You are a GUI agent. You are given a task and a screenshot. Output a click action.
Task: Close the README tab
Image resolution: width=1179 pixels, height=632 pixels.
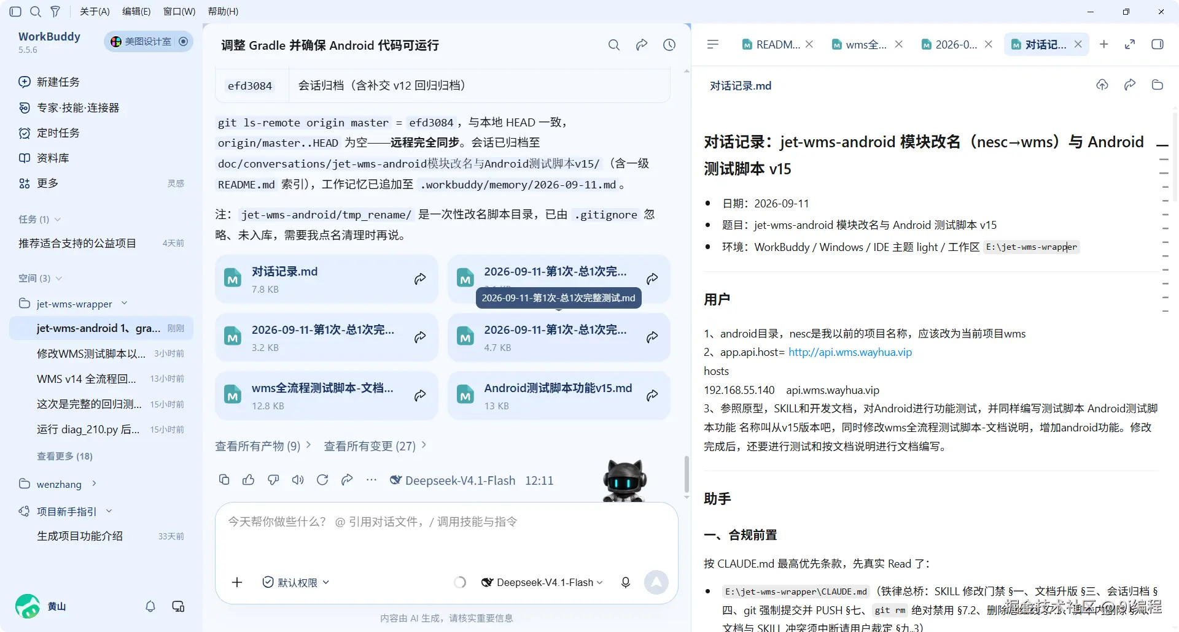click(809, 44)
